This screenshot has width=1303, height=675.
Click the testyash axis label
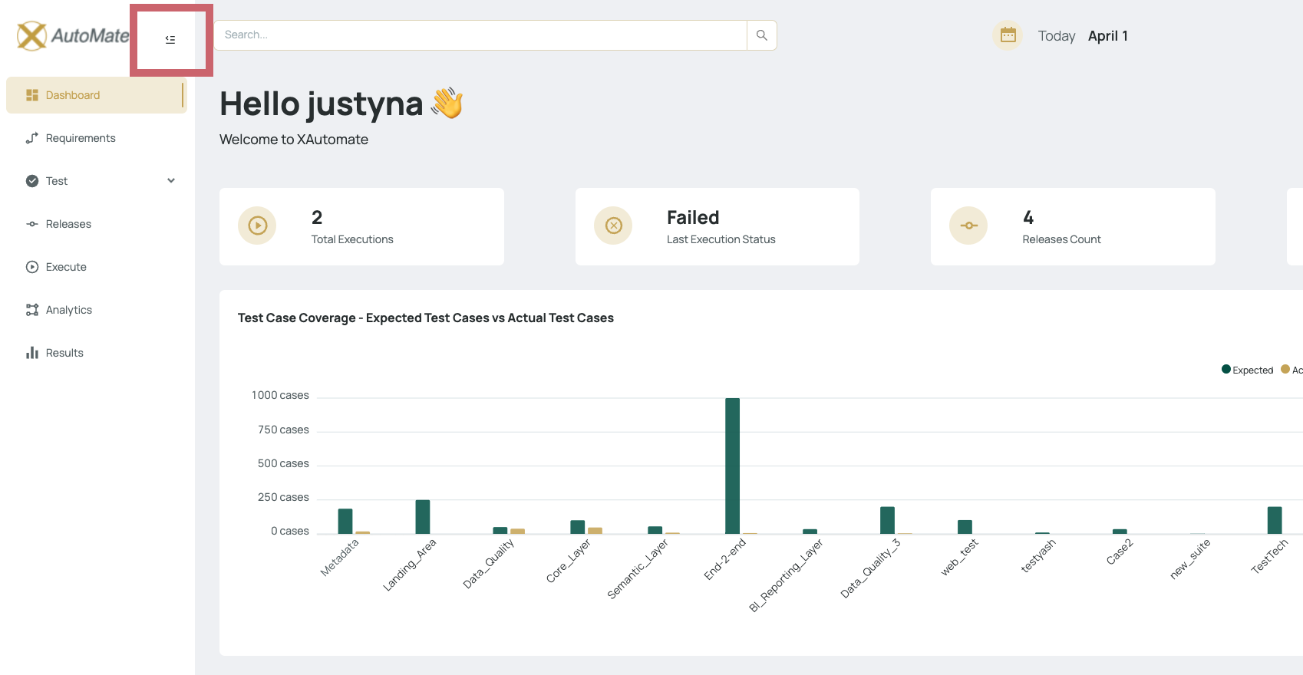click(1038, 555)
